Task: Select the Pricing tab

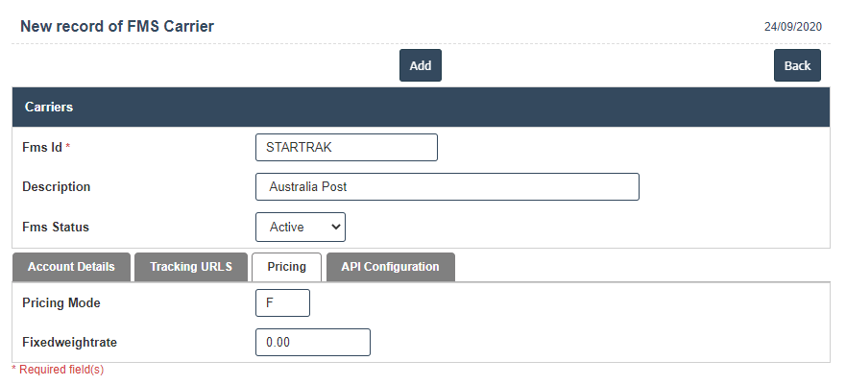Action: click(286, 267)
